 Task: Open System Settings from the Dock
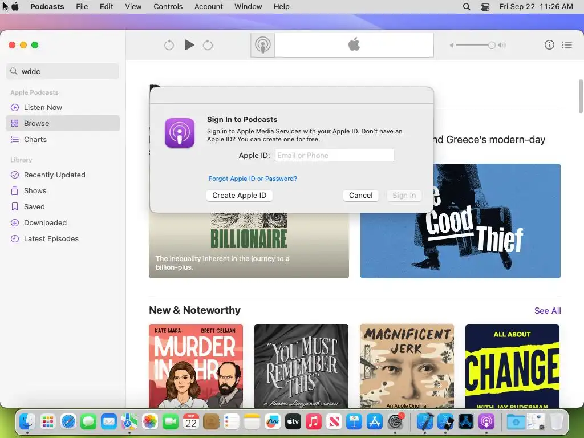click(x=395, y=421)
